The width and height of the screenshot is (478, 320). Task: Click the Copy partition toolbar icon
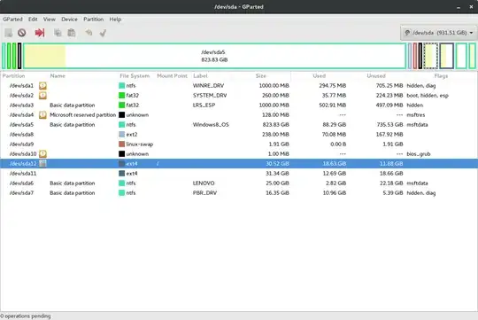pos(58,33)
